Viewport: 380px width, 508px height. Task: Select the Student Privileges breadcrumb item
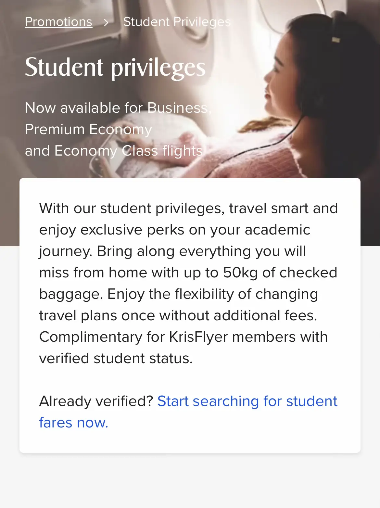[x=177, y=22]
